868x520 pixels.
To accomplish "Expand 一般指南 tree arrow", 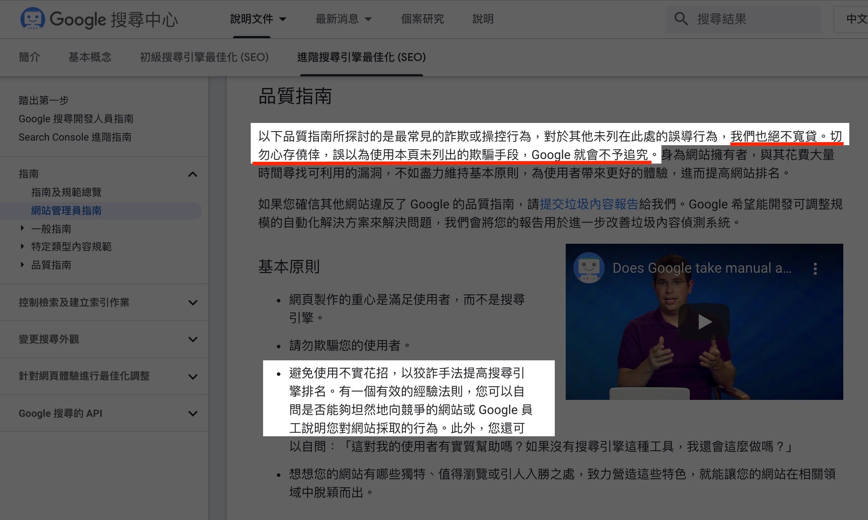I will (22, 228).
